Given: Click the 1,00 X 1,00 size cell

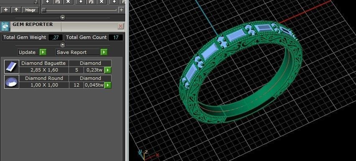Looking at the screenshot, I should 44,85.
